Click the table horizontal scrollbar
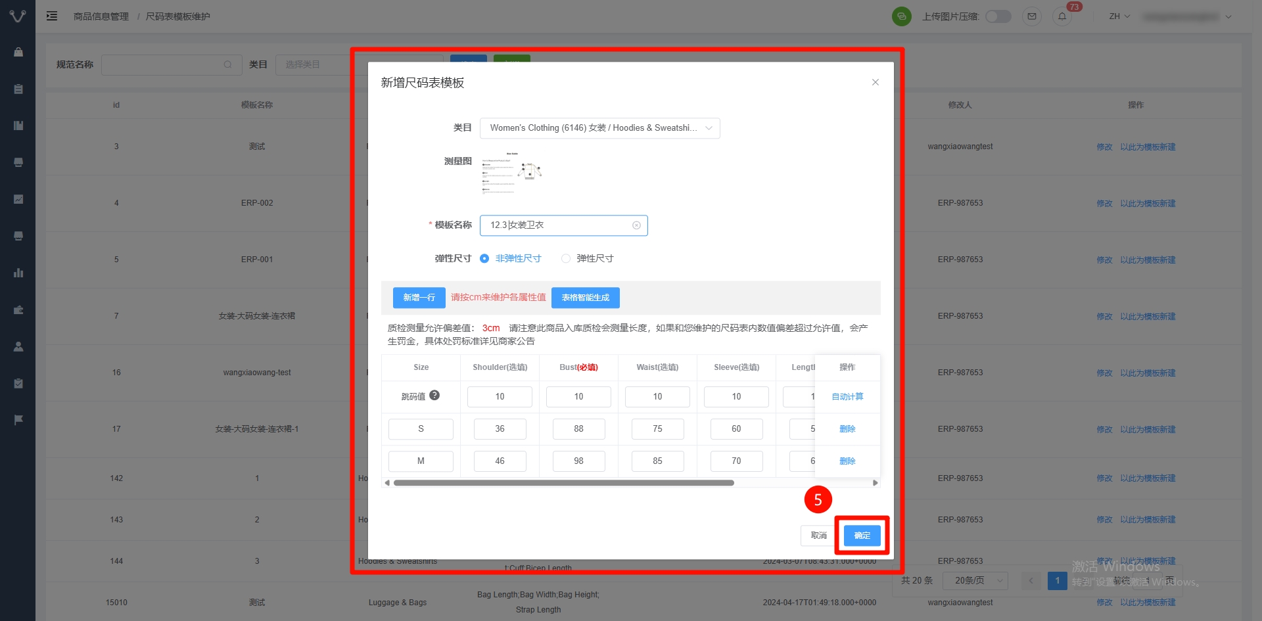The image size is (1262, 621). click(x=563, y=483)
